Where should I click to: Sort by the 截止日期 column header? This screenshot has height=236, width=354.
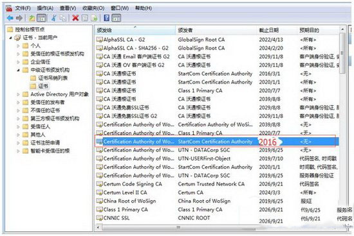tap(277, 30)
